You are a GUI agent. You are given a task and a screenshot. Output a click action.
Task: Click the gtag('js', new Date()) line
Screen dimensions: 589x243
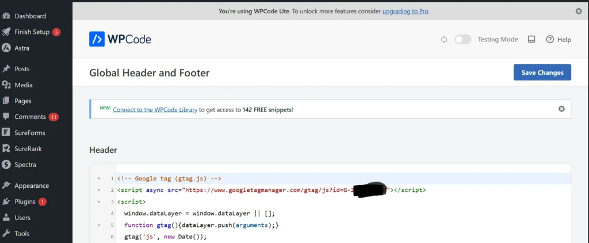(x=165, y=237)
